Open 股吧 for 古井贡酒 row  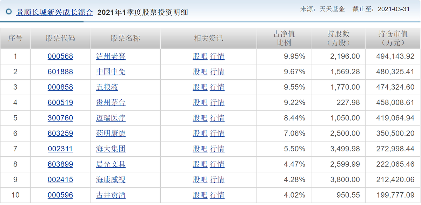[x=200, y=195]
